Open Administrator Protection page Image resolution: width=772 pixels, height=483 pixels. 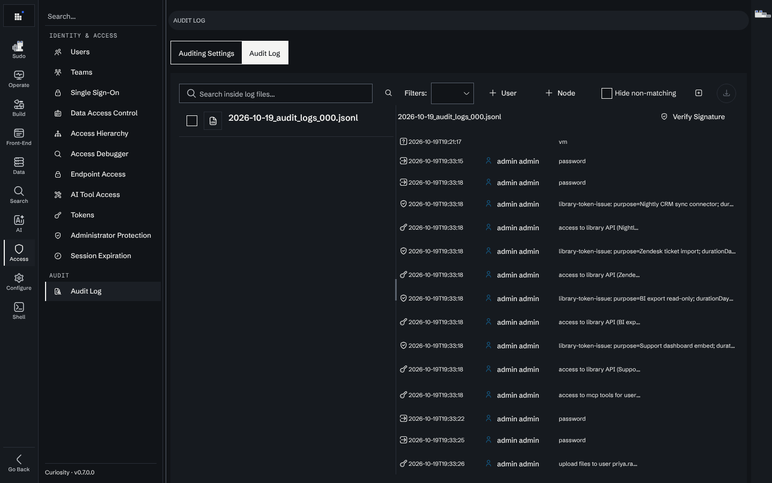click(x=103, y=236)
